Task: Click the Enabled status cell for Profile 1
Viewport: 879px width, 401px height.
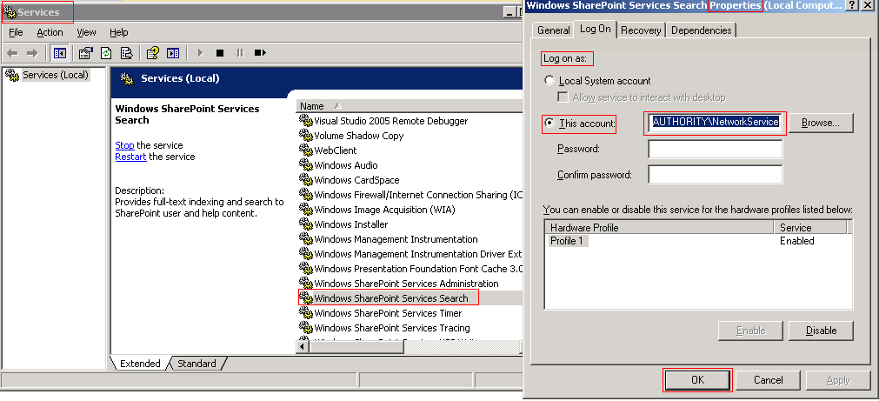Action: click(796, 241)
